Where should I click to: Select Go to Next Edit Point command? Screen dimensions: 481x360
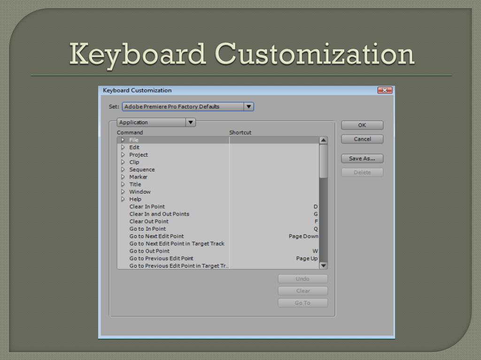[156, 236]
